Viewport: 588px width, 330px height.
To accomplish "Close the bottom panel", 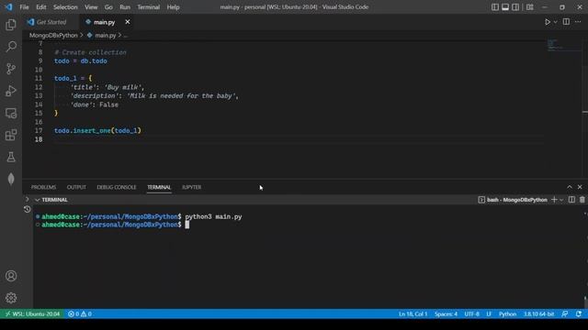I will coord(580,187).
